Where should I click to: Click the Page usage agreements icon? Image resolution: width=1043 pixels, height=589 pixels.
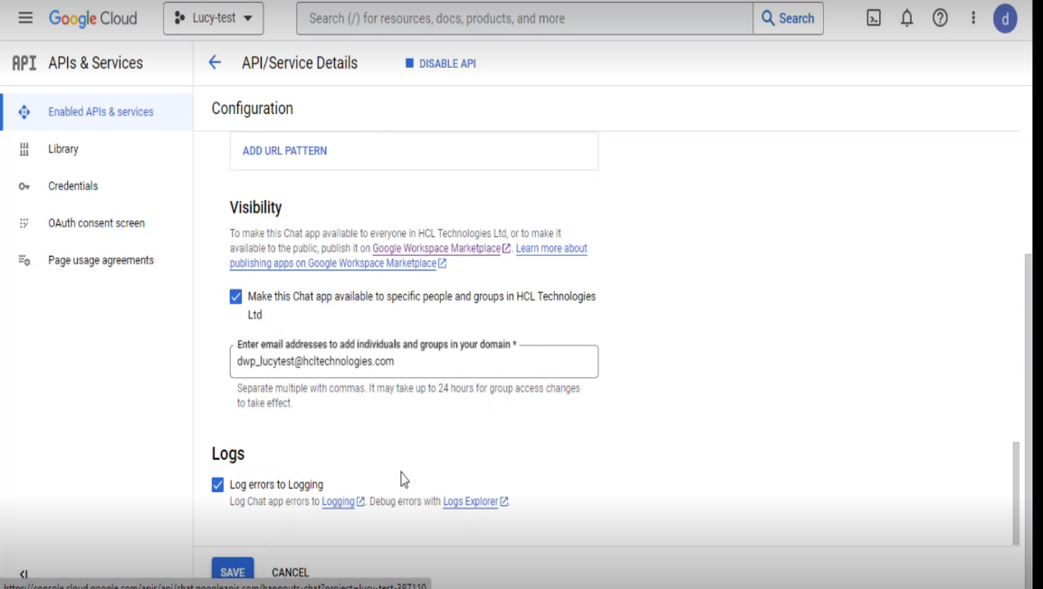(24, 261)
